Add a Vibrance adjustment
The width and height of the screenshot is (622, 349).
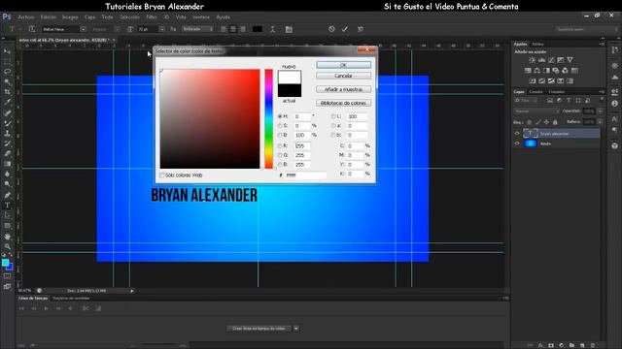[570, 60]
